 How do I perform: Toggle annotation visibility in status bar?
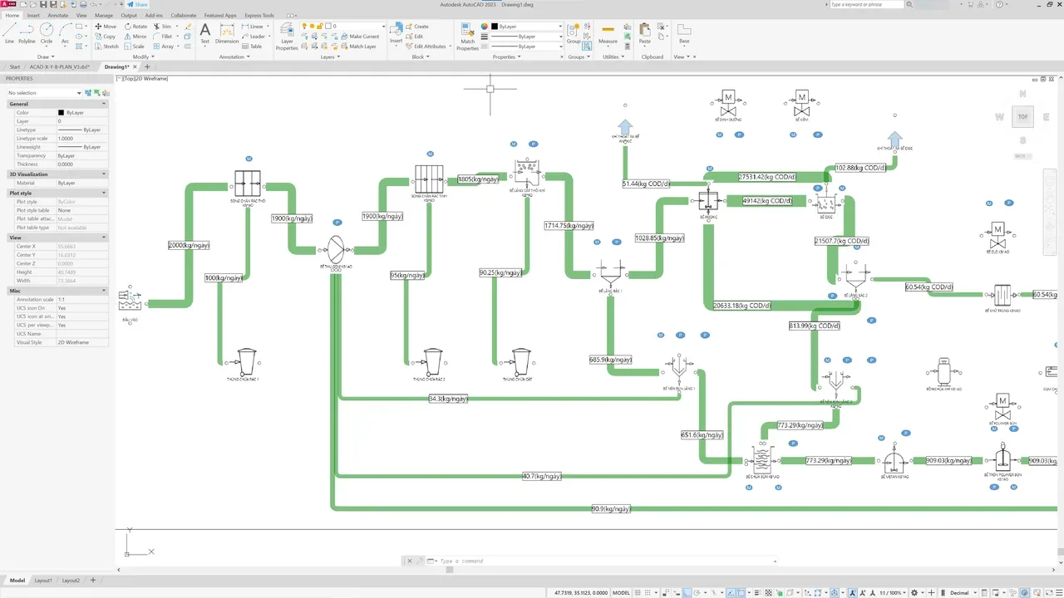pos(853,592)
